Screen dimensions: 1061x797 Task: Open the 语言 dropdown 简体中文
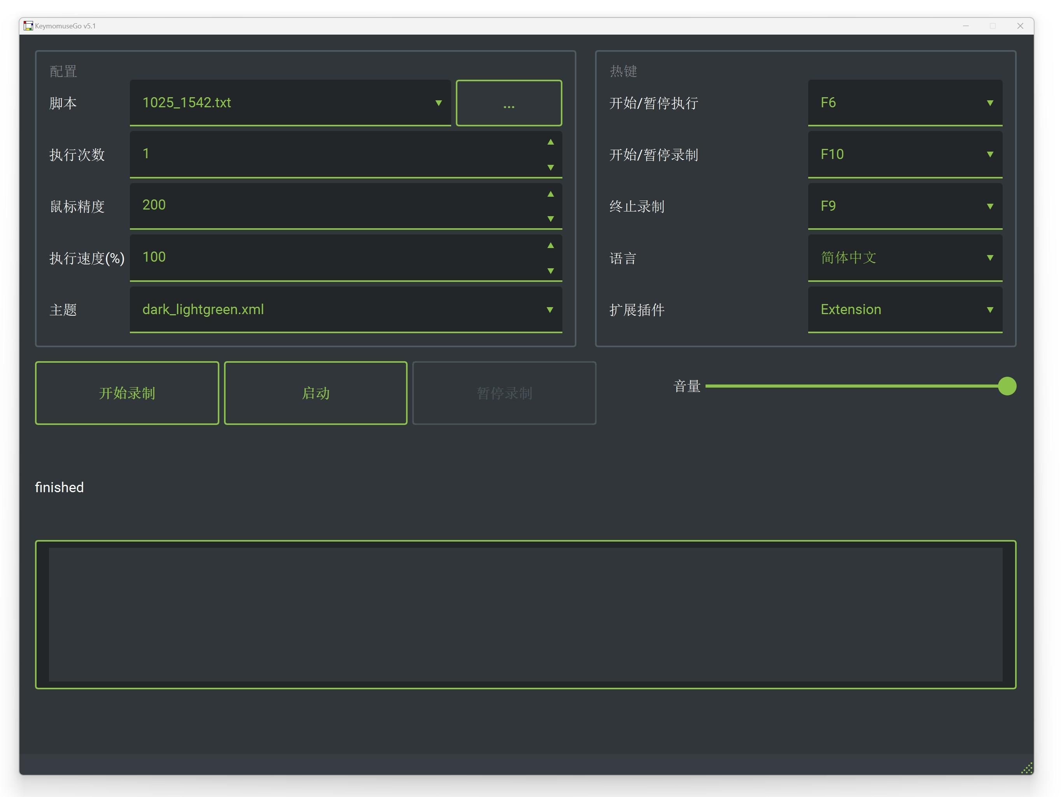905,257
